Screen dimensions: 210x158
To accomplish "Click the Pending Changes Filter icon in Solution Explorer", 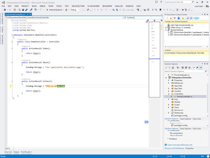I will click(x=178, y=68).
